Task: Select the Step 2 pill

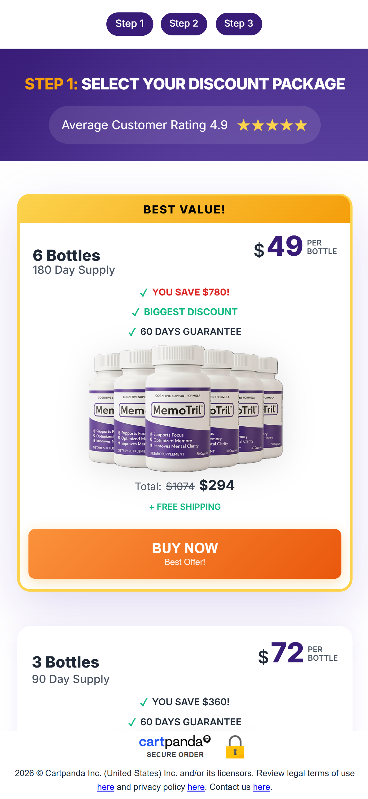Action: pos(184,24)
